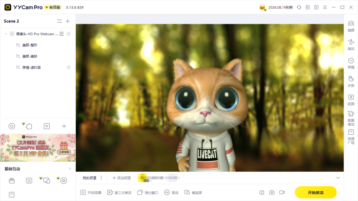Open the 美妆 makeup panel icon
Screen dimensions: 358x201
click(x=351, y=45)
